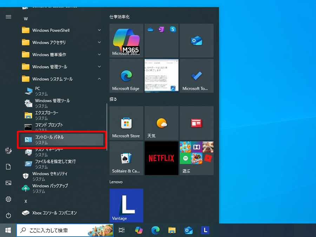Open the red News tile
The width and height of the screenshot is (316, 237).
197,123
